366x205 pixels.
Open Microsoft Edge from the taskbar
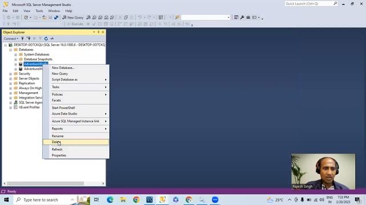[x=110, y=200]
